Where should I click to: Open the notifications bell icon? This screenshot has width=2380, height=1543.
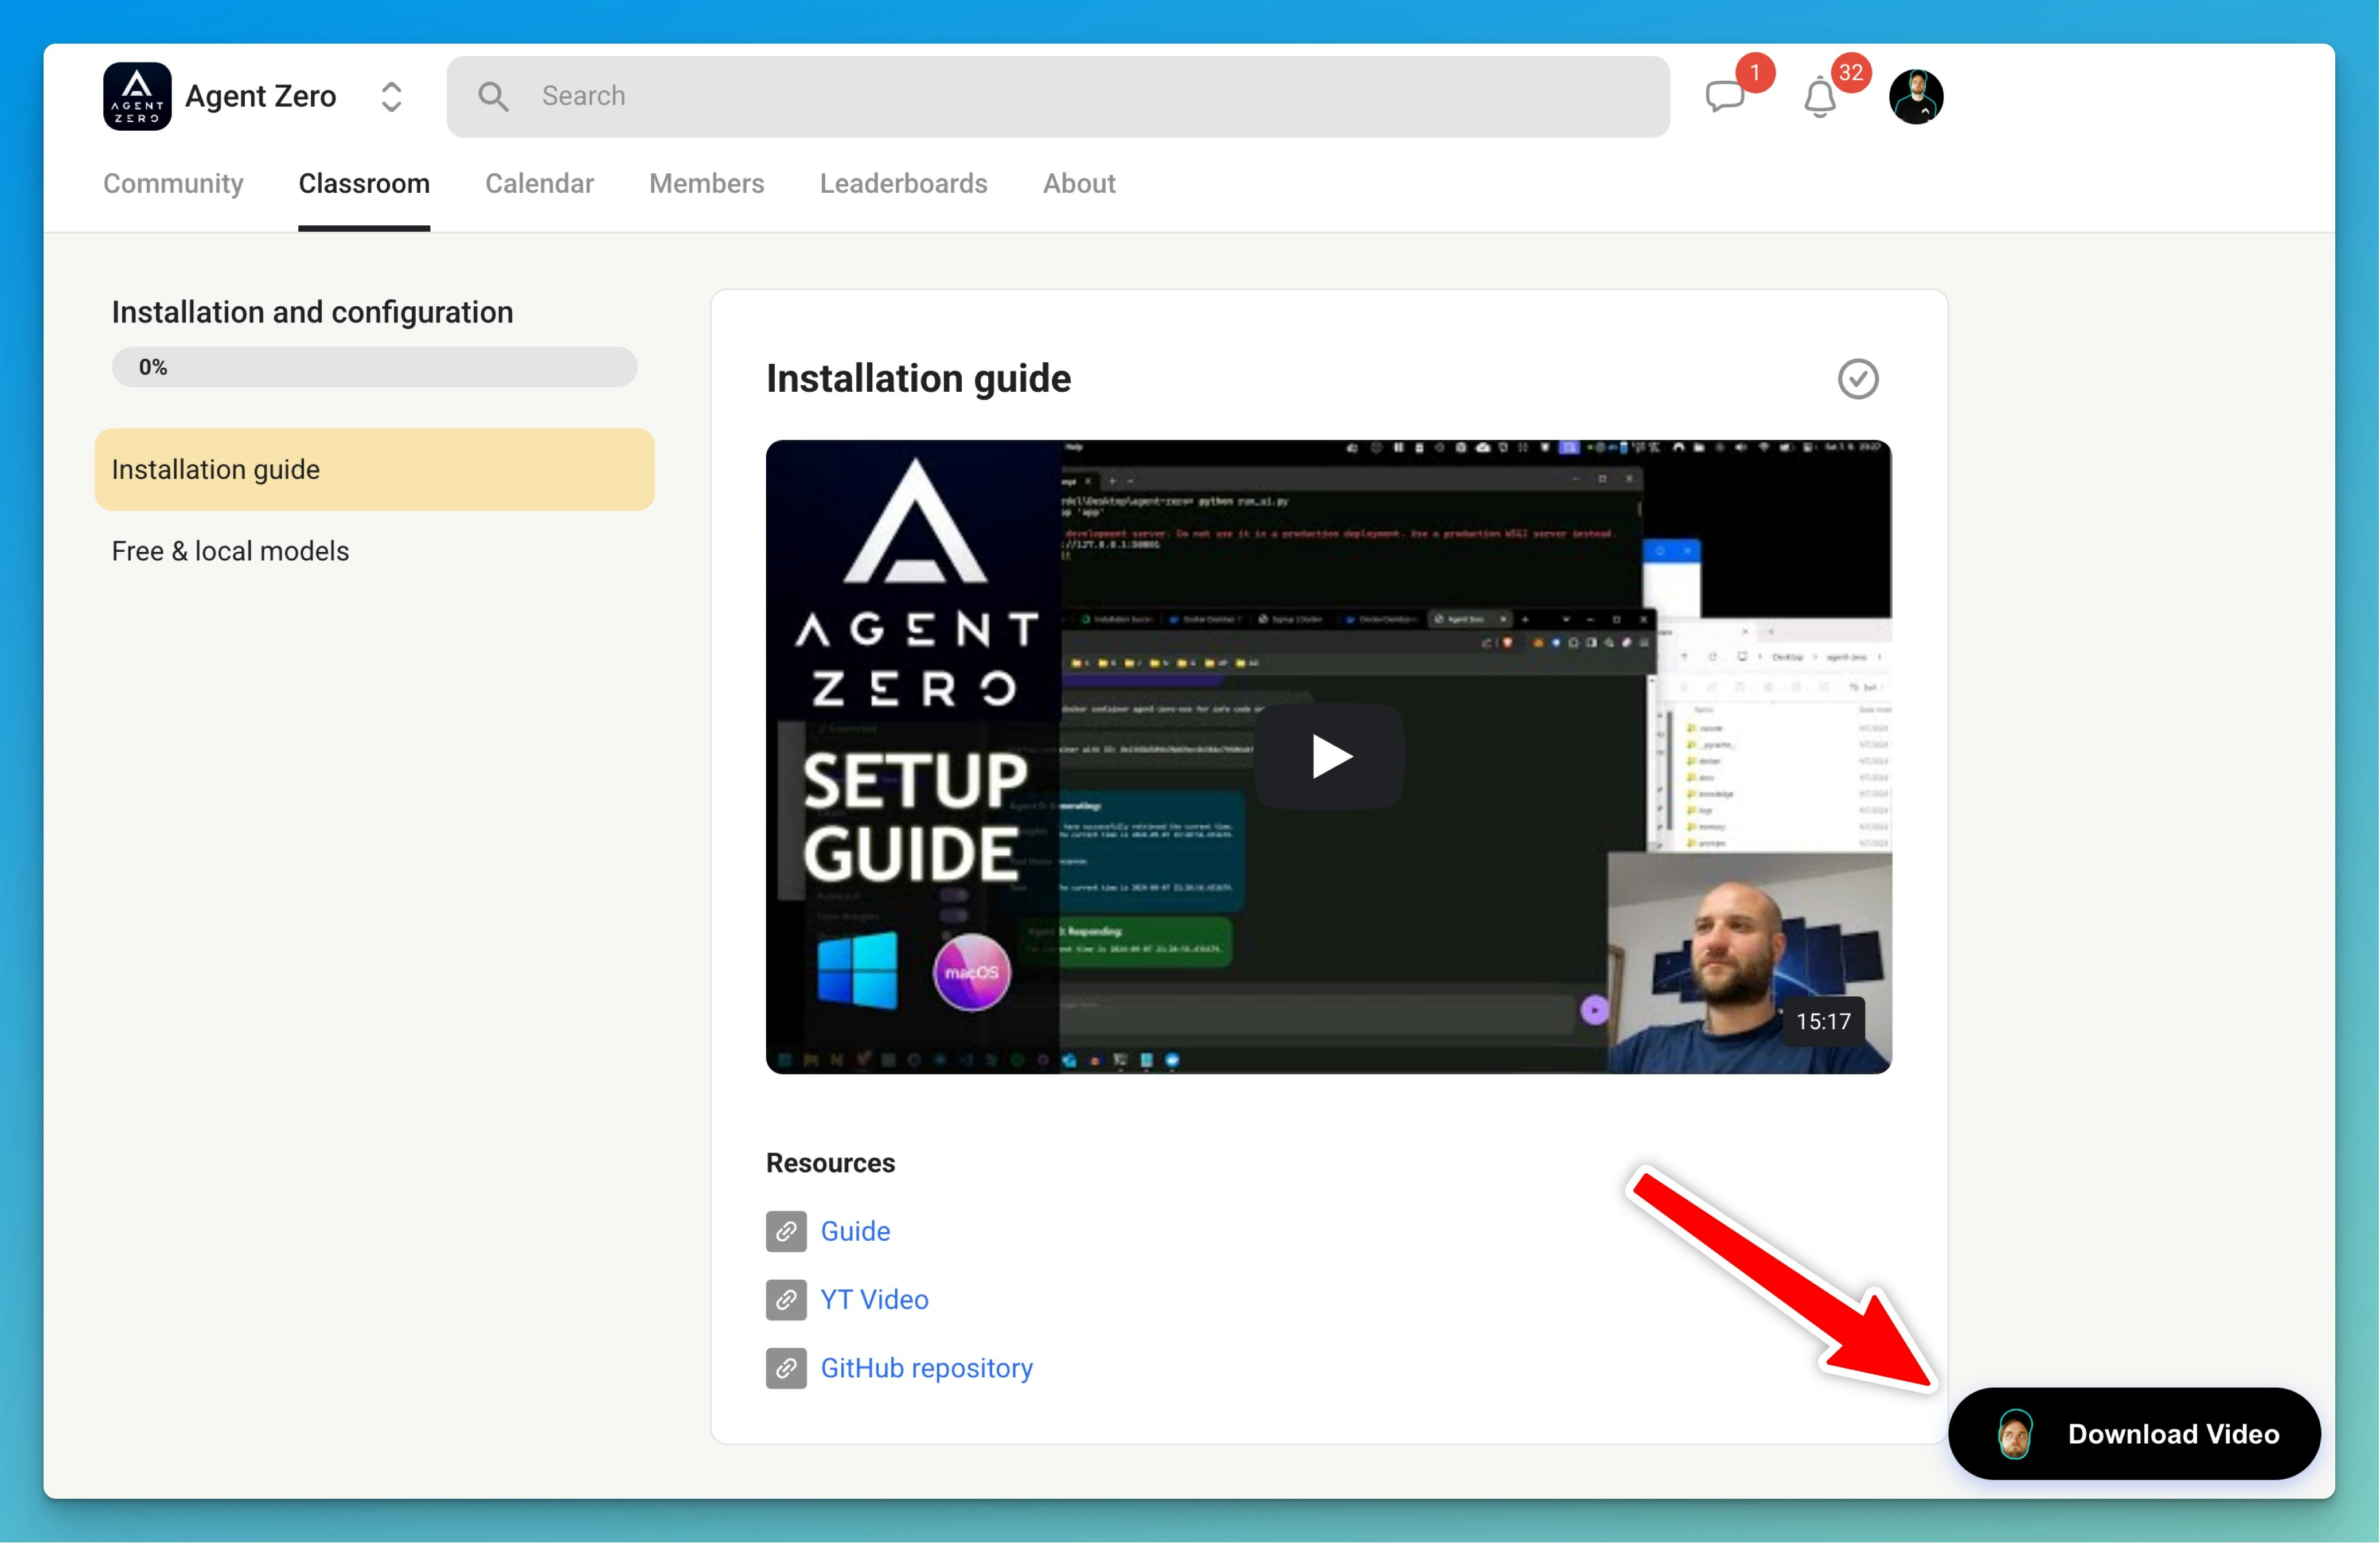pyautogui.click(x=1820, y=97)
